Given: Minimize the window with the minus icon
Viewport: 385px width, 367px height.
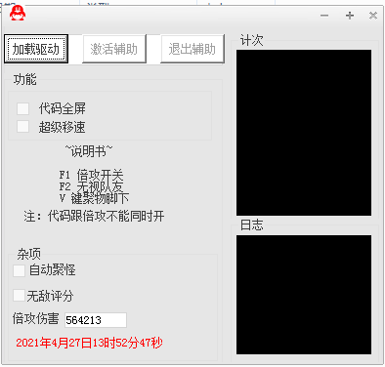Looking at the screenshot, I should 324,16.
